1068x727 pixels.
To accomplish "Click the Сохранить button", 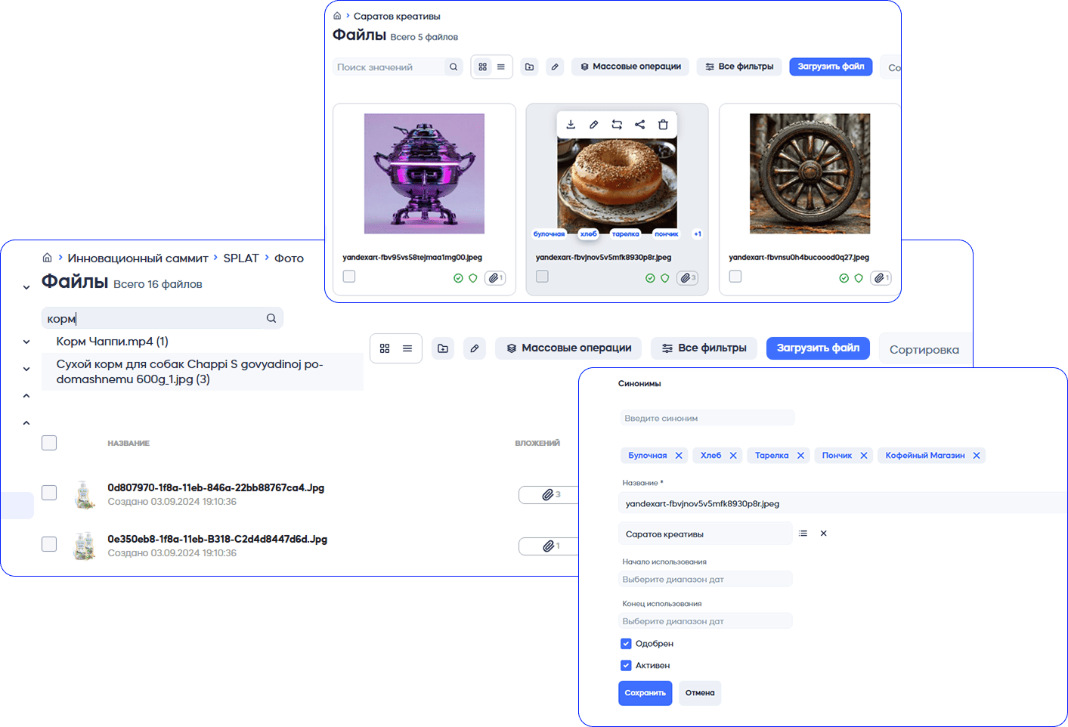I will (x=645, y=693).
